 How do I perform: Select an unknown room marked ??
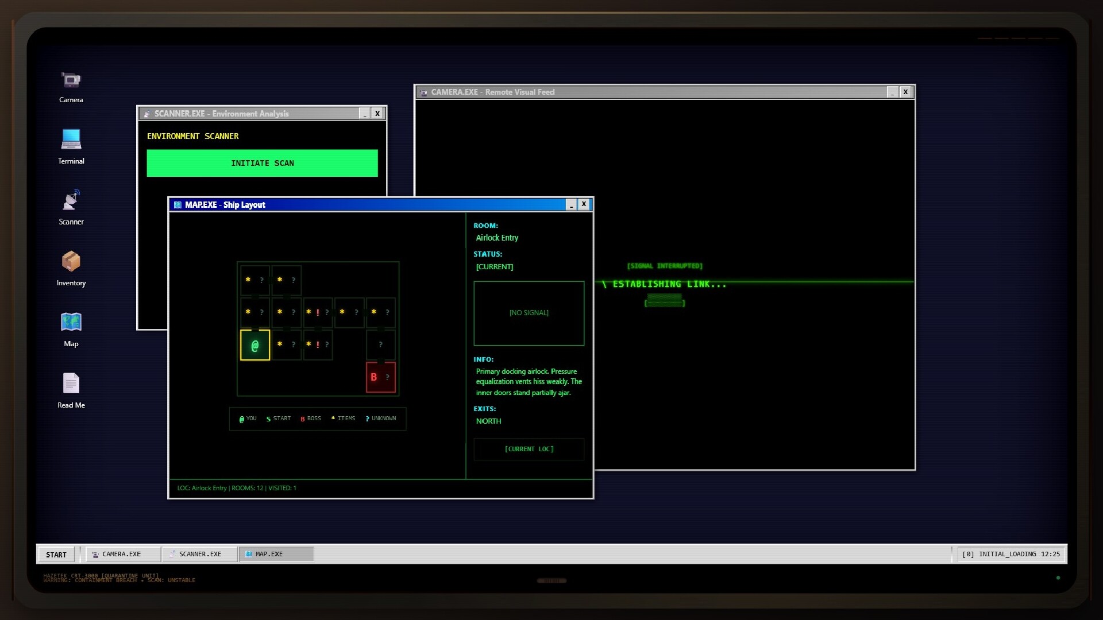pyautogui.click(x=381, y=345)
